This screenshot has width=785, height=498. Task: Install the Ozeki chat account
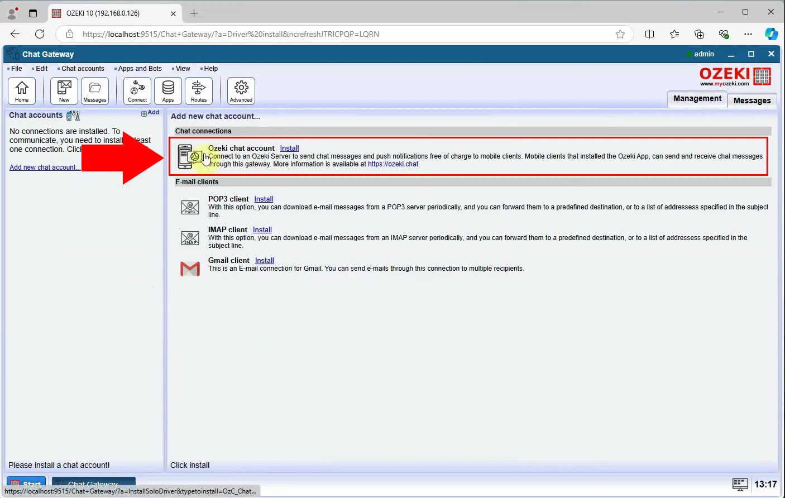(x=289, y=149)
